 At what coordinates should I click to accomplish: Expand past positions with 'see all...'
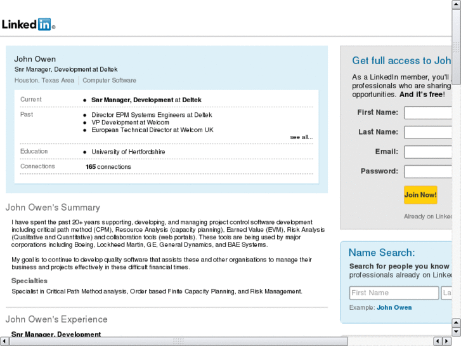tap(301, 137)
